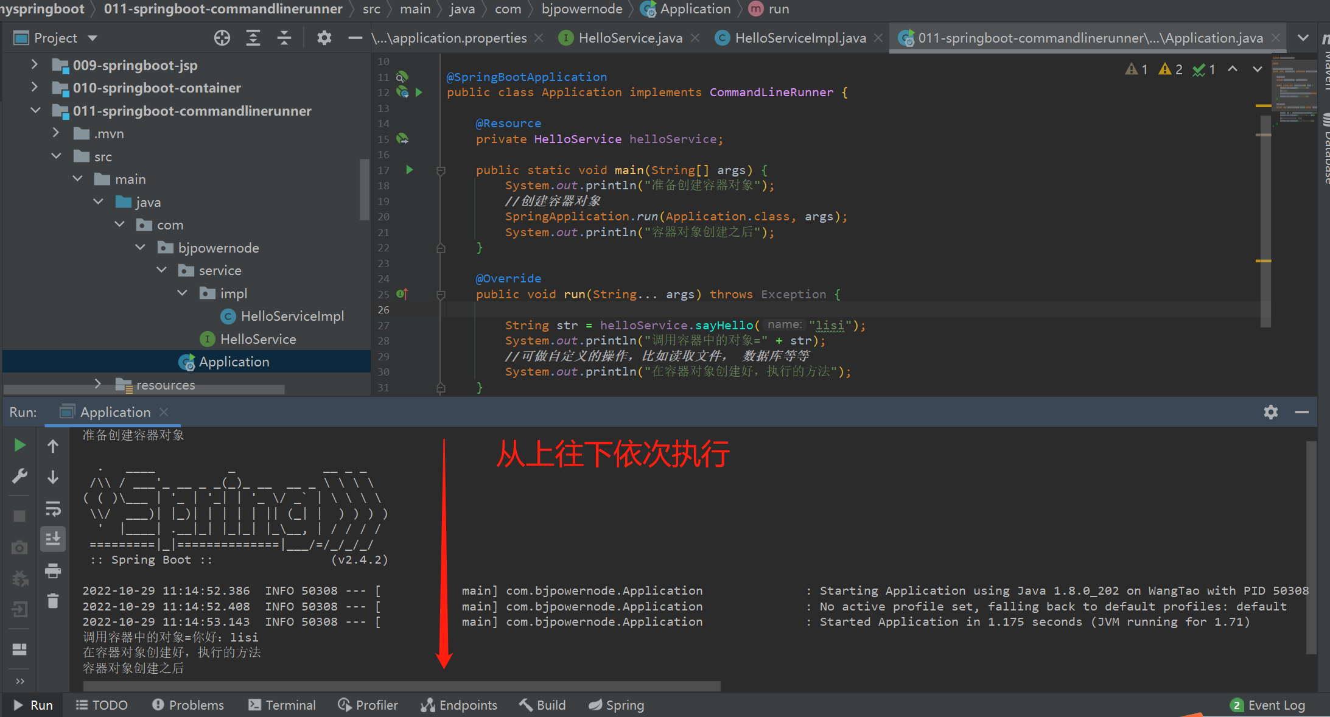Click the green Rerun button in Run panel
This screenshot has height=717, width=1330.
(x=19, y=446)
